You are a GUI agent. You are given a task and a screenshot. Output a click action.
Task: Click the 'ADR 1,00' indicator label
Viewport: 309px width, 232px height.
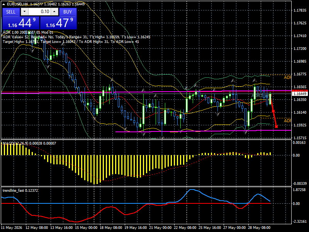coord(28,32)
